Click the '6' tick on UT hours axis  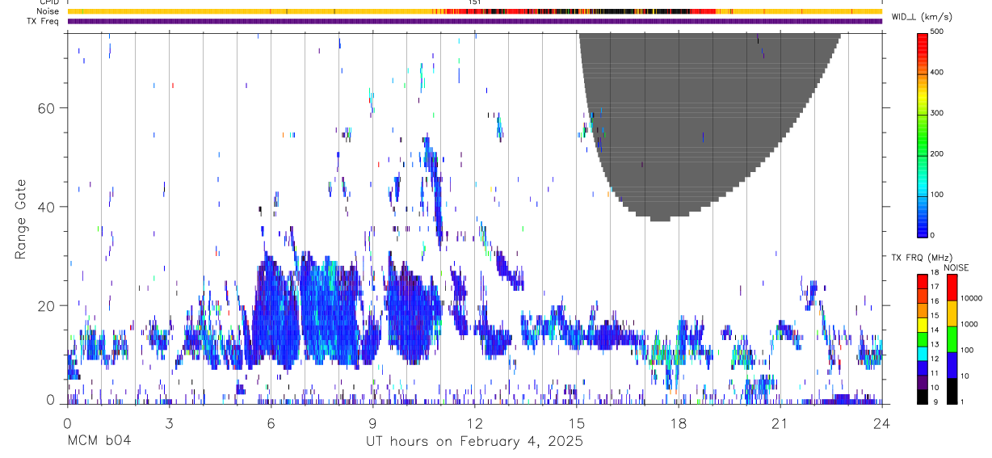click(x=271, y=422)
